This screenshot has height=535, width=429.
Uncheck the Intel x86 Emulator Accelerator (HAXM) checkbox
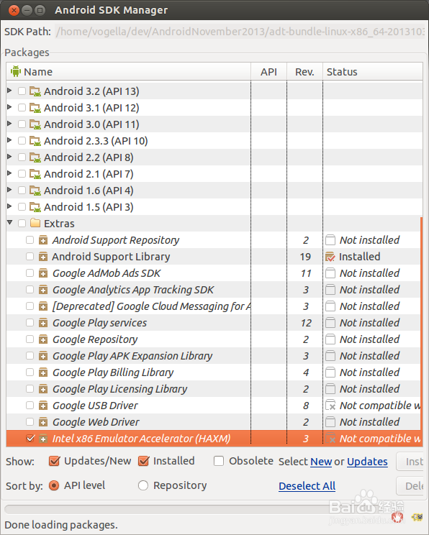tap(30, 438)
